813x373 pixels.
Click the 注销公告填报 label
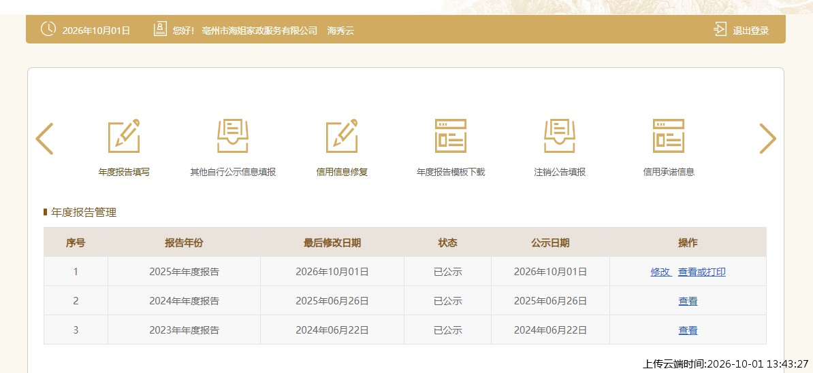point(560,173)
